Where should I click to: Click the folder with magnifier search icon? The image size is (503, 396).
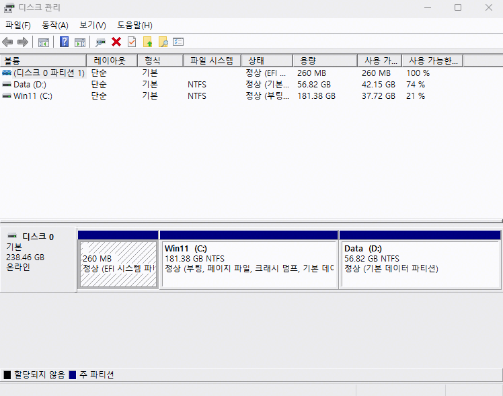pos(163,42)
